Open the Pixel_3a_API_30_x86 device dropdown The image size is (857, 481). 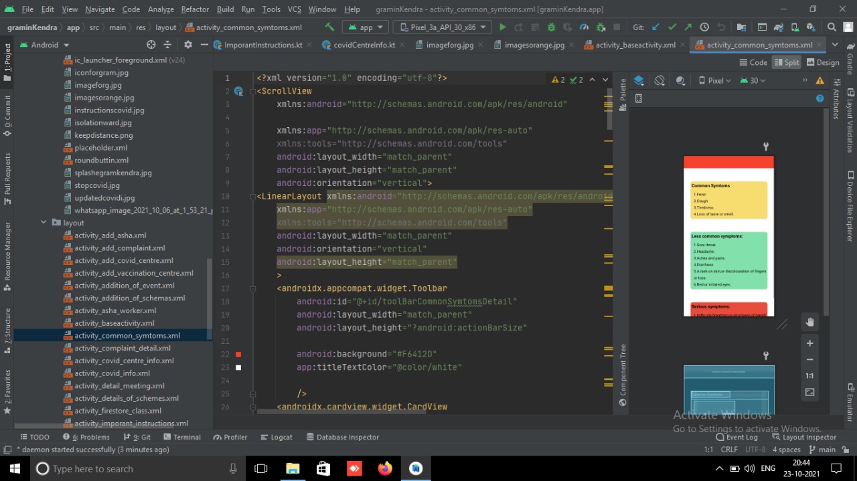442,27
